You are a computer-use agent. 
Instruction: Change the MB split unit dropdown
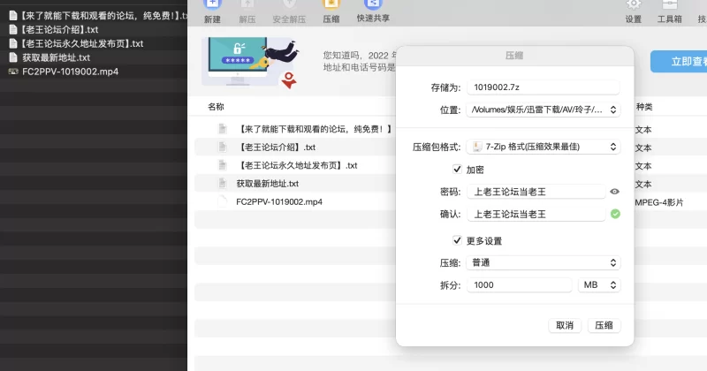tap(599, 285)
